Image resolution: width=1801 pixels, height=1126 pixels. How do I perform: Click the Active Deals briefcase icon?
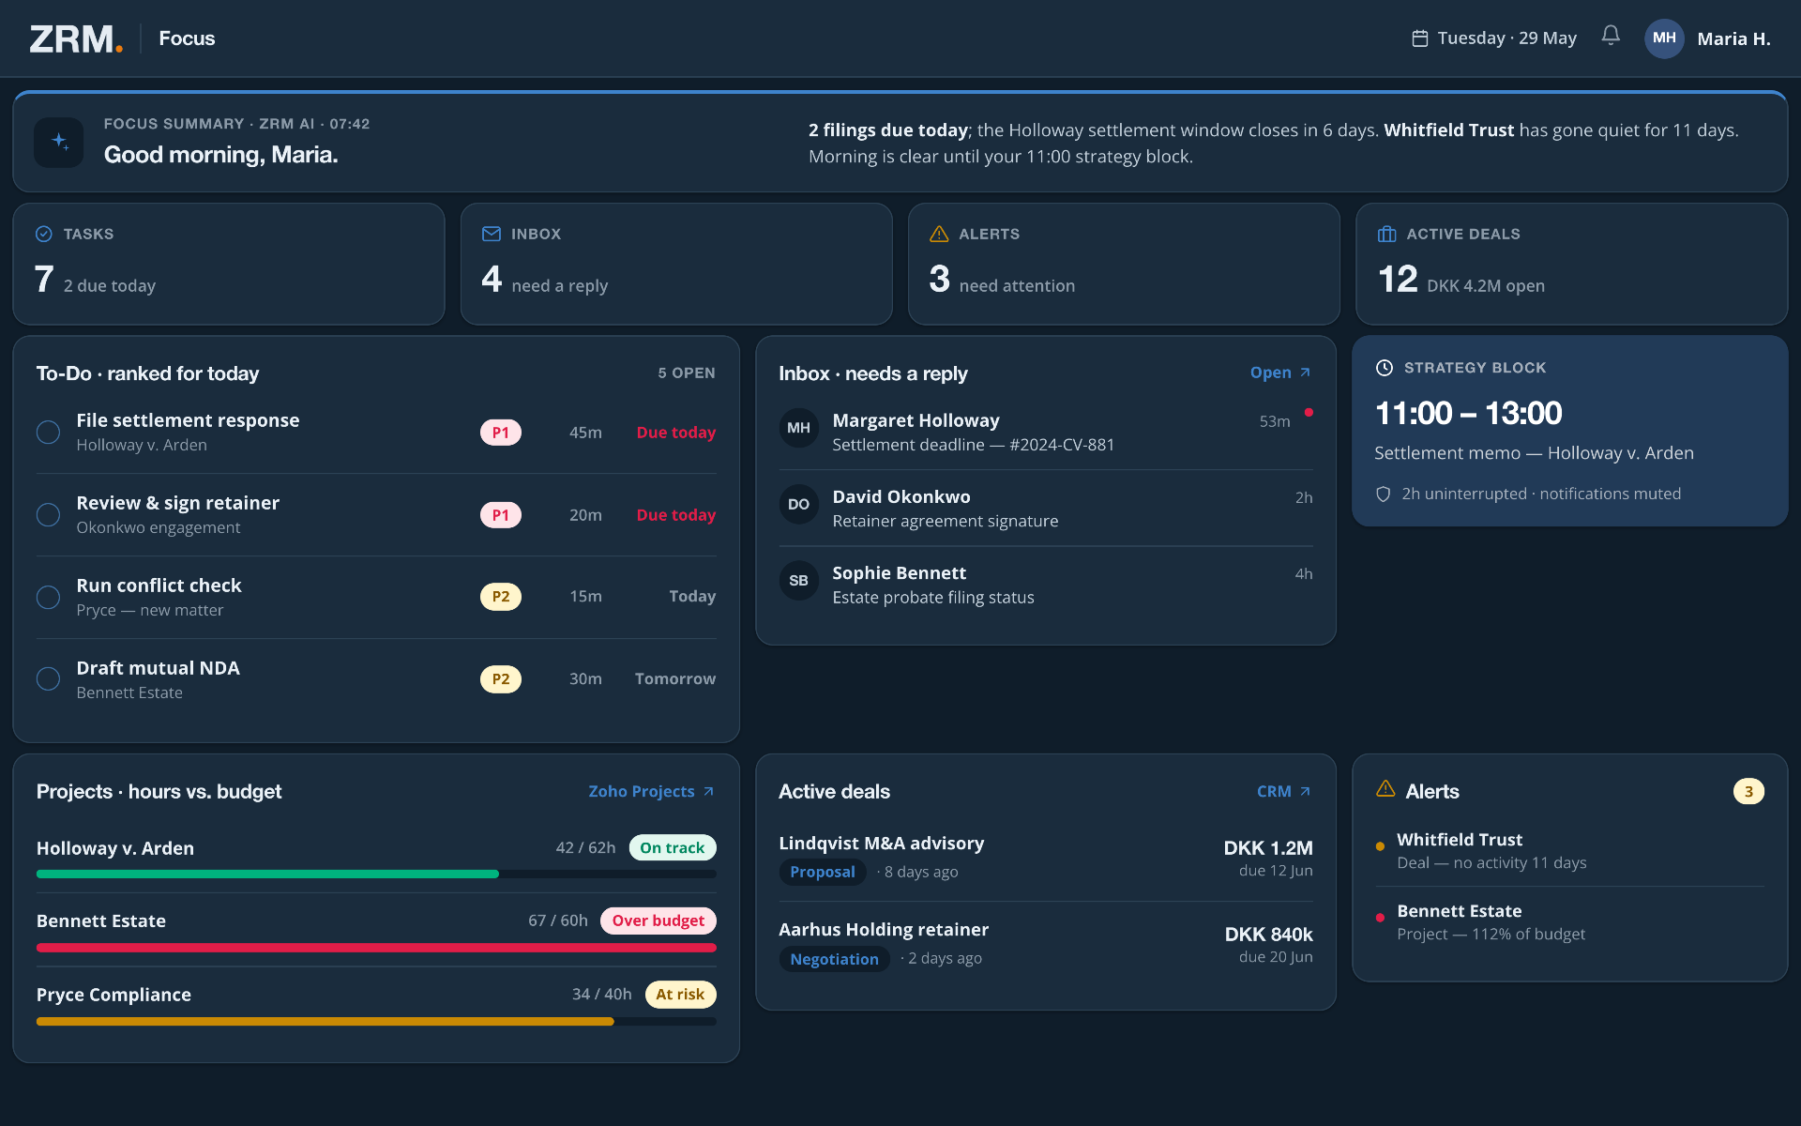[x=1386, y=234]
